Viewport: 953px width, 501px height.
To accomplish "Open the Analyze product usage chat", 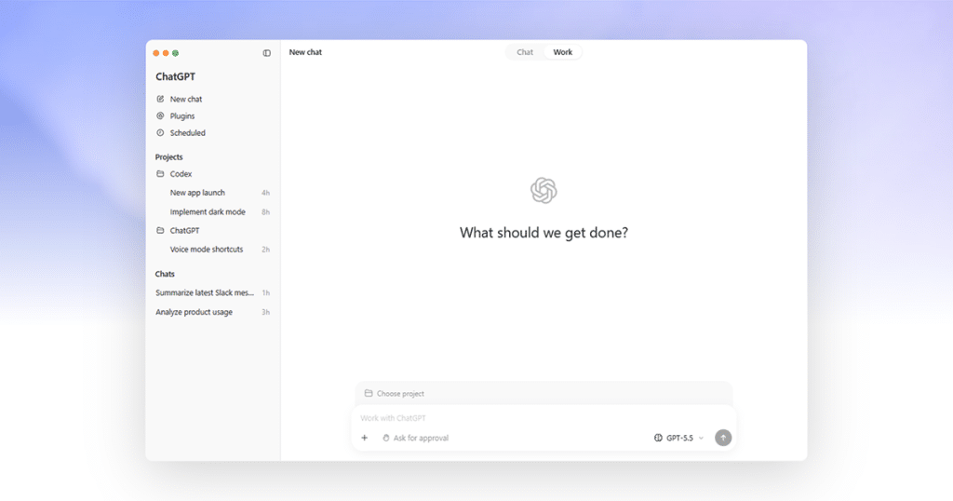I will coord(194,312).
